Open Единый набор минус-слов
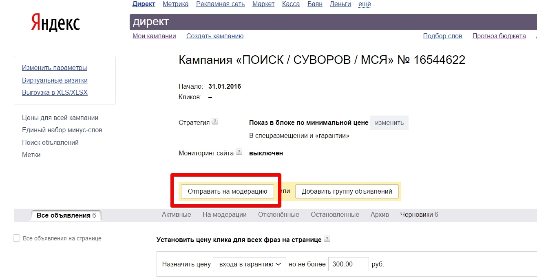The image size is (537, 277). point(62,130)
